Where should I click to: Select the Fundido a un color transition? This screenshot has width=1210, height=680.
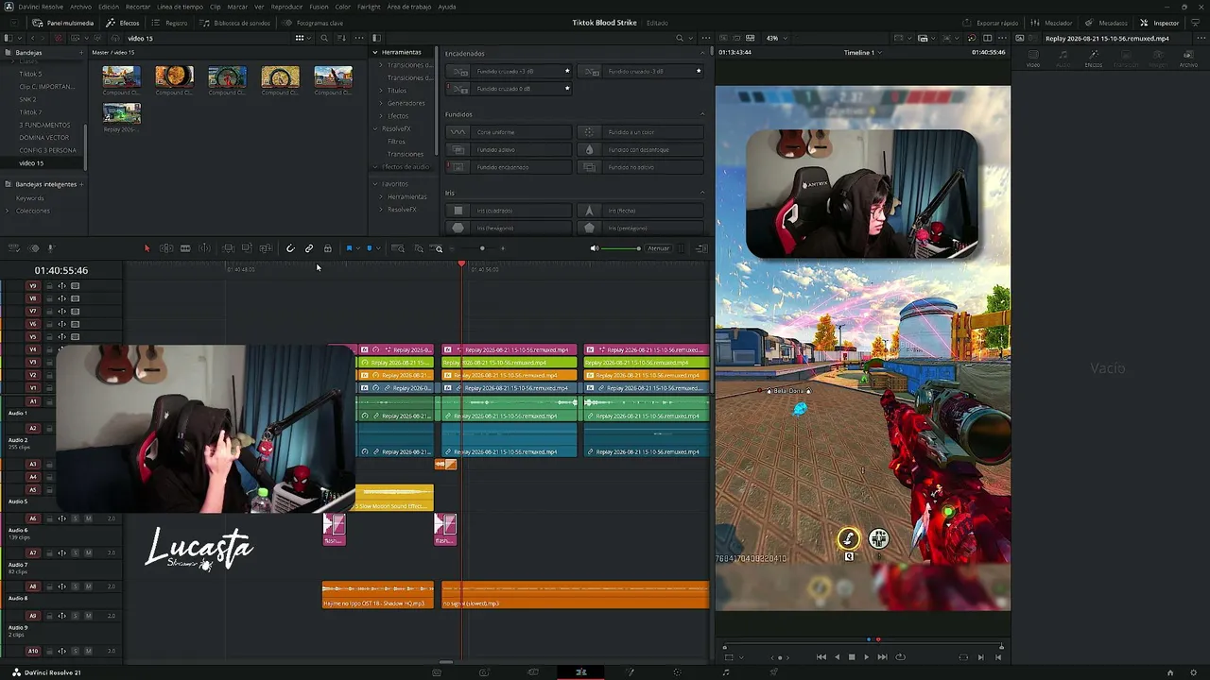(641, 132)
